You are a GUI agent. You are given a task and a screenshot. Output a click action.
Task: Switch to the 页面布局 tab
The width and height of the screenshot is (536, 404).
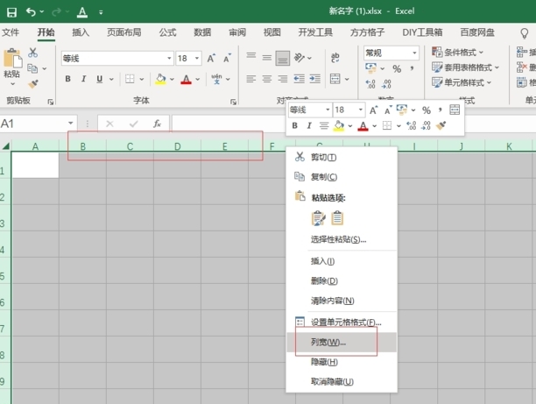124,32
